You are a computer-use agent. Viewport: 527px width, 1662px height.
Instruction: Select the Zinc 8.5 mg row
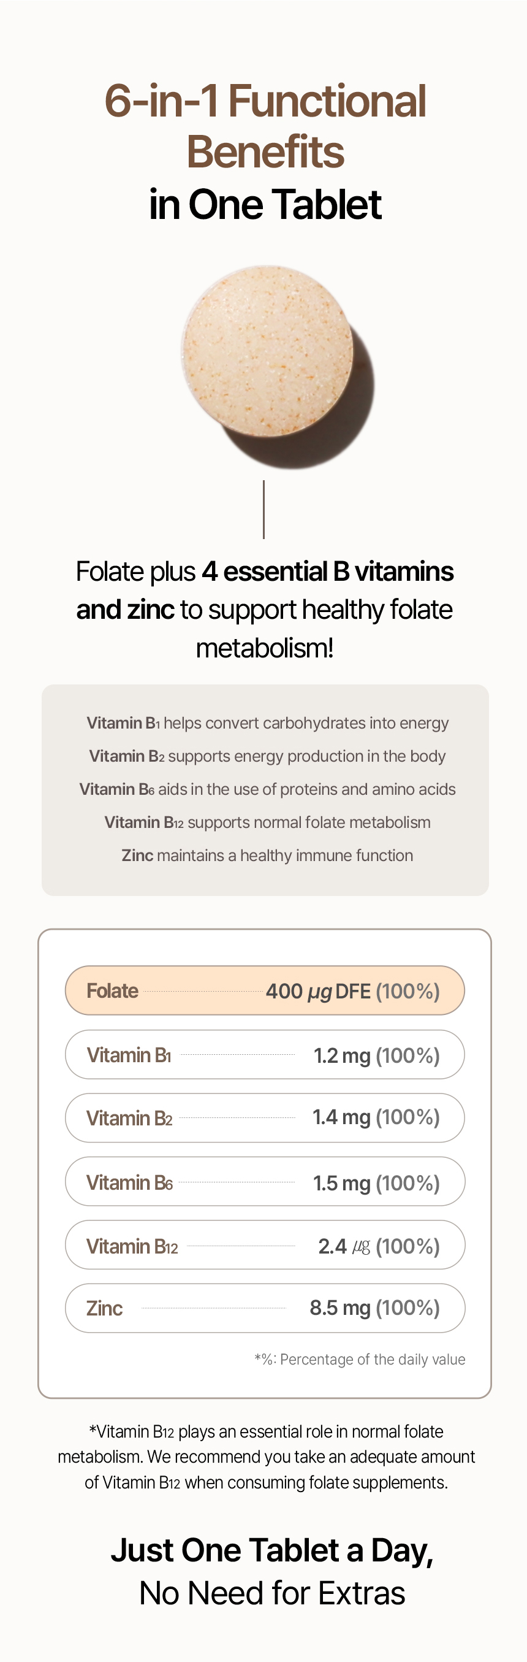click(265, 1308)
